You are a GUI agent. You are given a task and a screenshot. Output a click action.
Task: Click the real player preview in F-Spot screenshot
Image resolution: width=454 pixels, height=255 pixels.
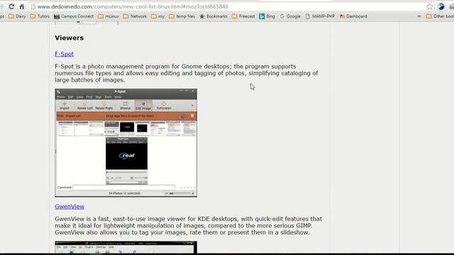[x=126, y=161]
